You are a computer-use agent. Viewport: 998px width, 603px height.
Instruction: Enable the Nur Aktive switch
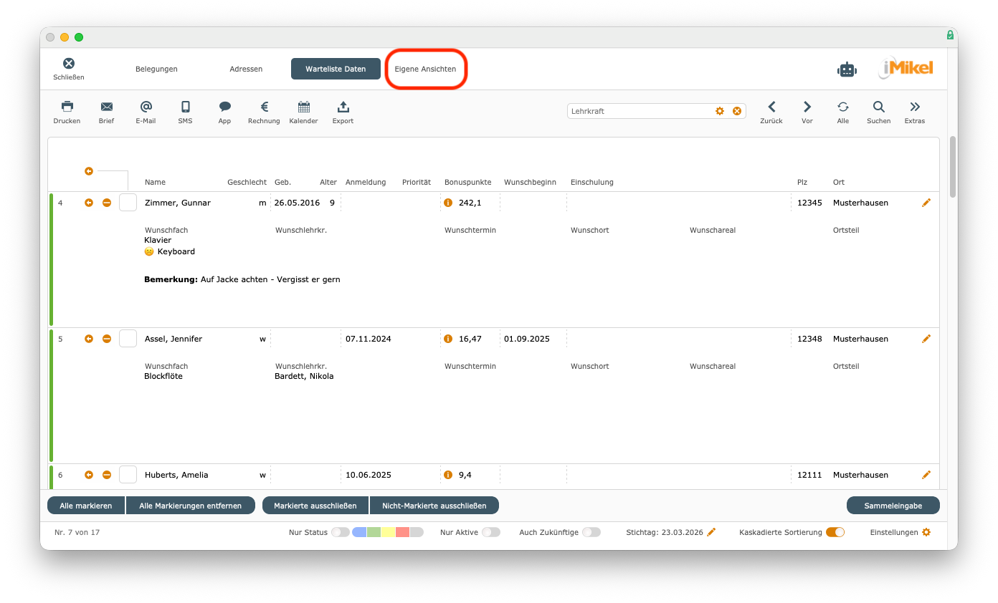point(490,532)
